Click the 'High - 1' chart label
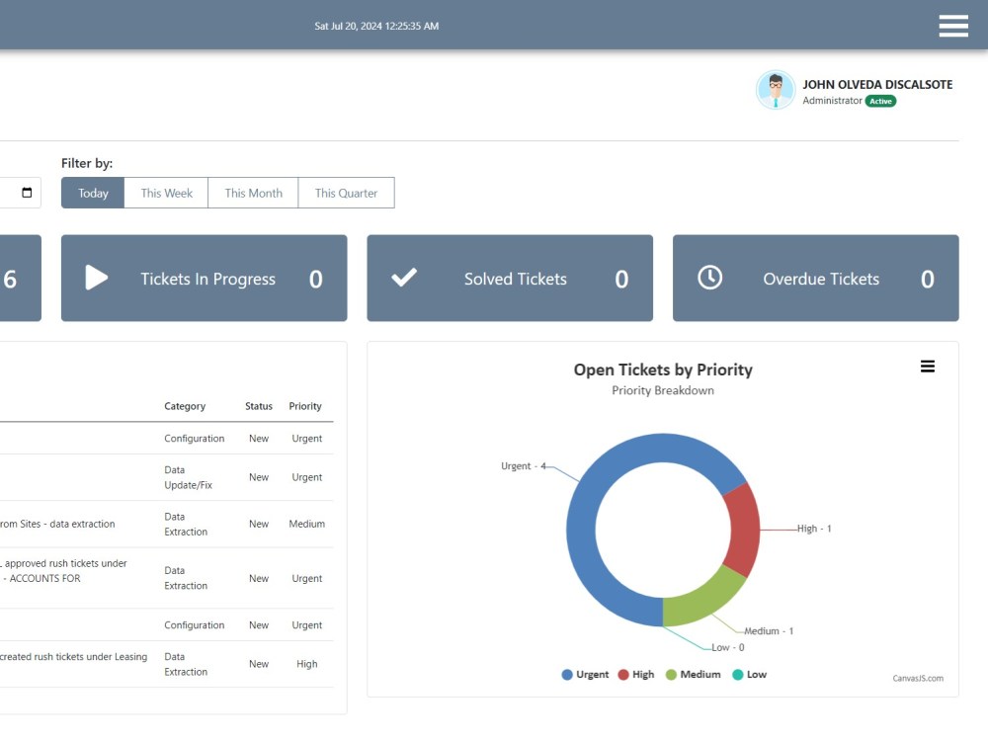The image size is (988, 741). [814, 528]
